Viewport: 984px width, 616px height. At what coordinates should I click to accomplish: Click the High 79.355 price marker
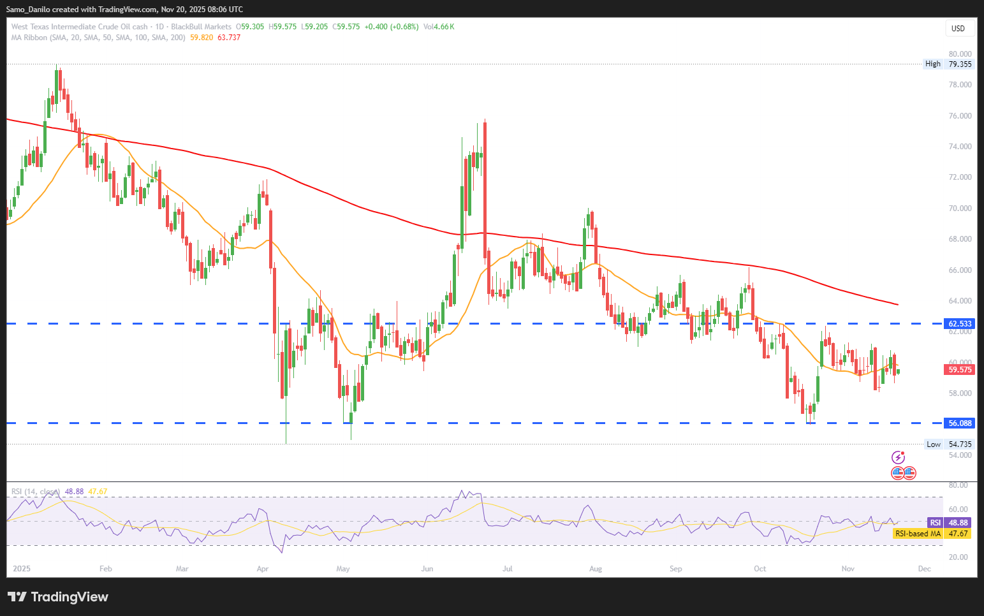tap(949, 64)
